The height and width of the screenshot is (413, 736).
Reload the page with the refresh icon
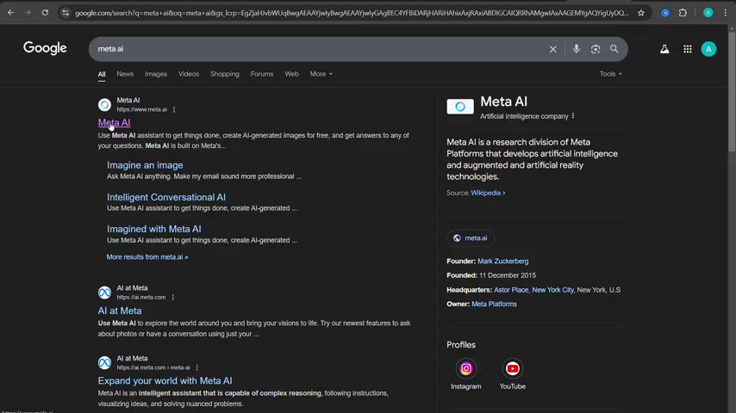point(45,13)
